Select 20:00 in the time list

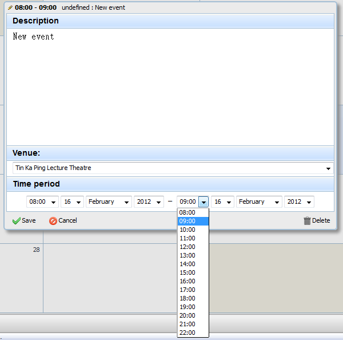[x=193, y=315]
